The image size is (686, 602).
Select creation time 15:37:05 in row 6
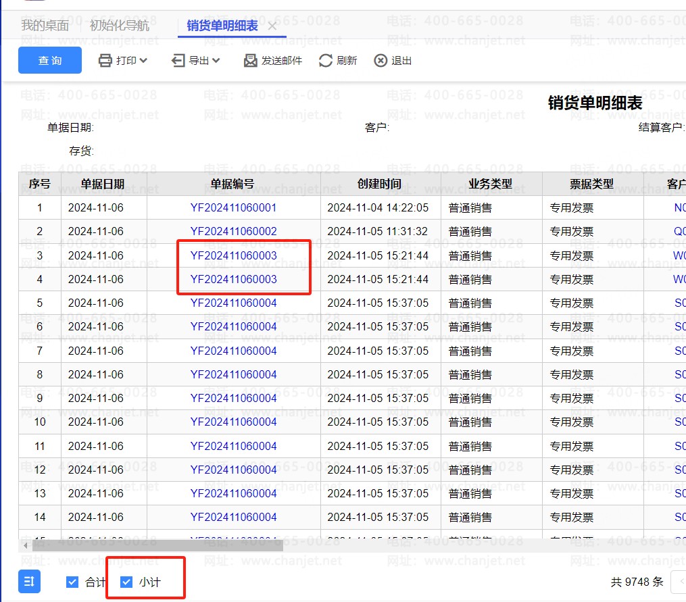tap(378, 326)
